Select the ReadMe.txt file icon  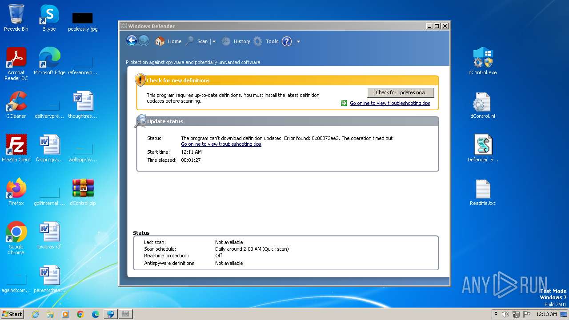click(483, 192)
